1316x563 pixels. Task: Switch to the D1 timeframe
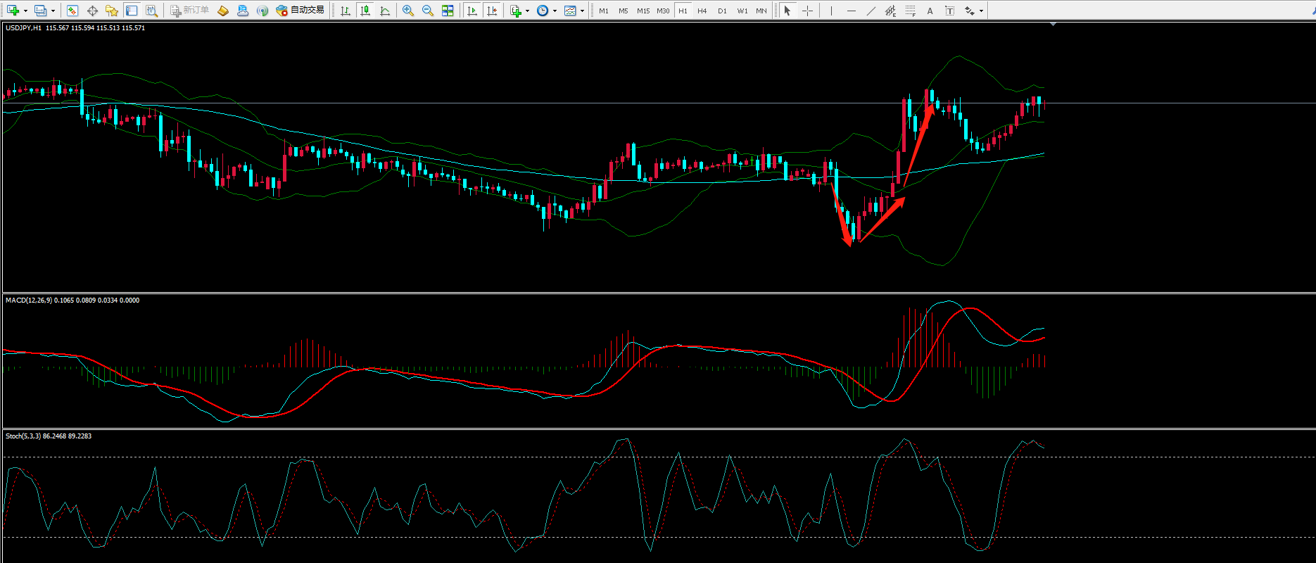click(x=722, y=11)
